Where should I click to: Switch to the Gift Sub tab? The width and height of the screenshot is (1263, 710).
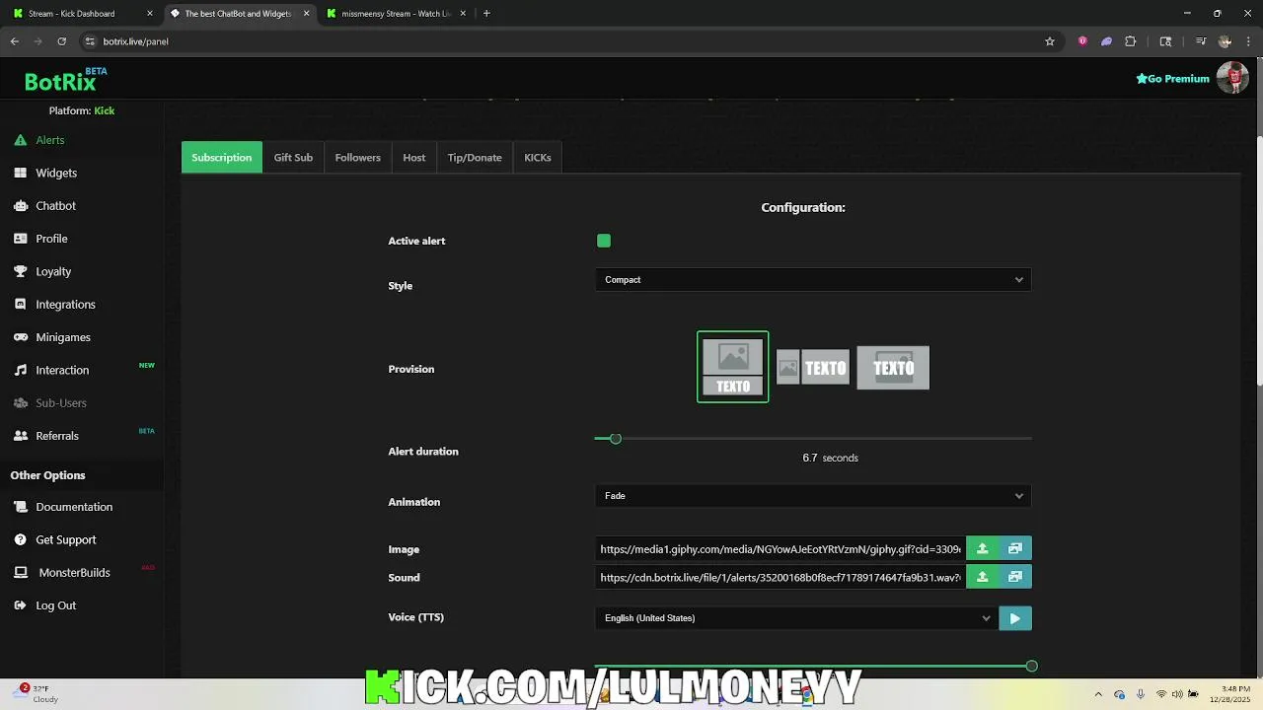(x=293, y=158)
